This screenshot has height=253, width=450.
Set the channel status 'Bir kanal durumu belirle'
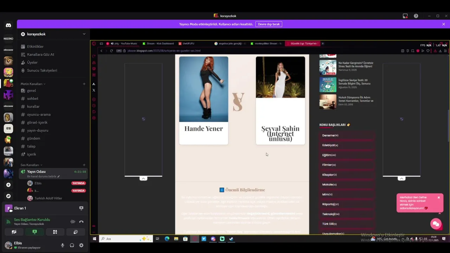43,176
